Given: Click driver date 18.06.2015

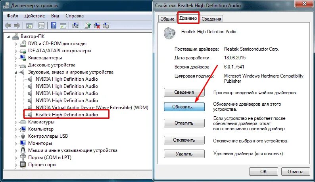Looking at the screenshot, I should click(235, 58).
